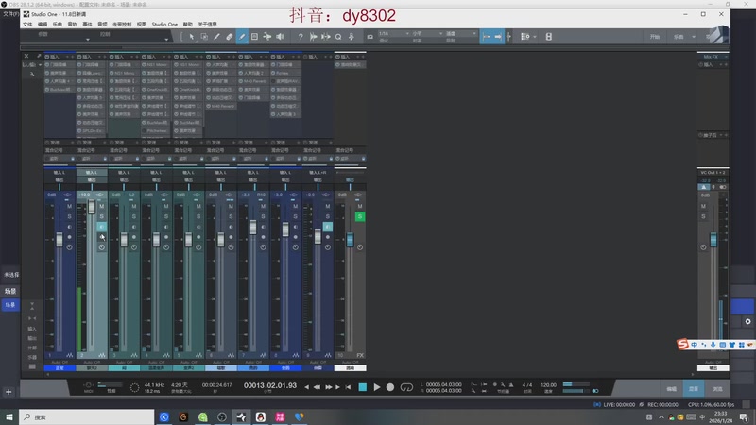Click the plus button in OBS
Image resolution: width=756 pixels, height=425 pixels.
(x=9, y=392)
